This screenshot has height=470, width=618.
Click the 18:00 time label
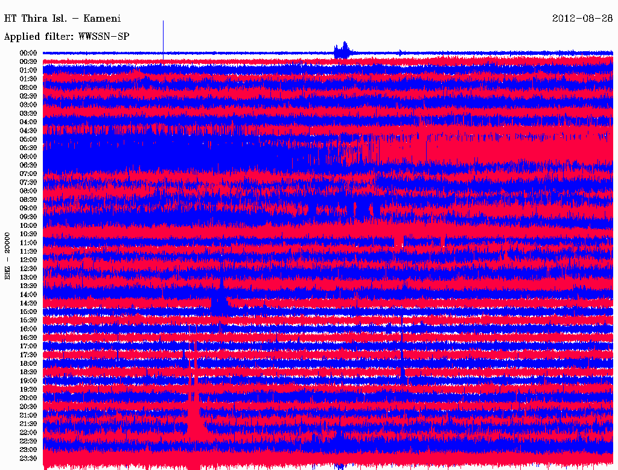point(28,363)
